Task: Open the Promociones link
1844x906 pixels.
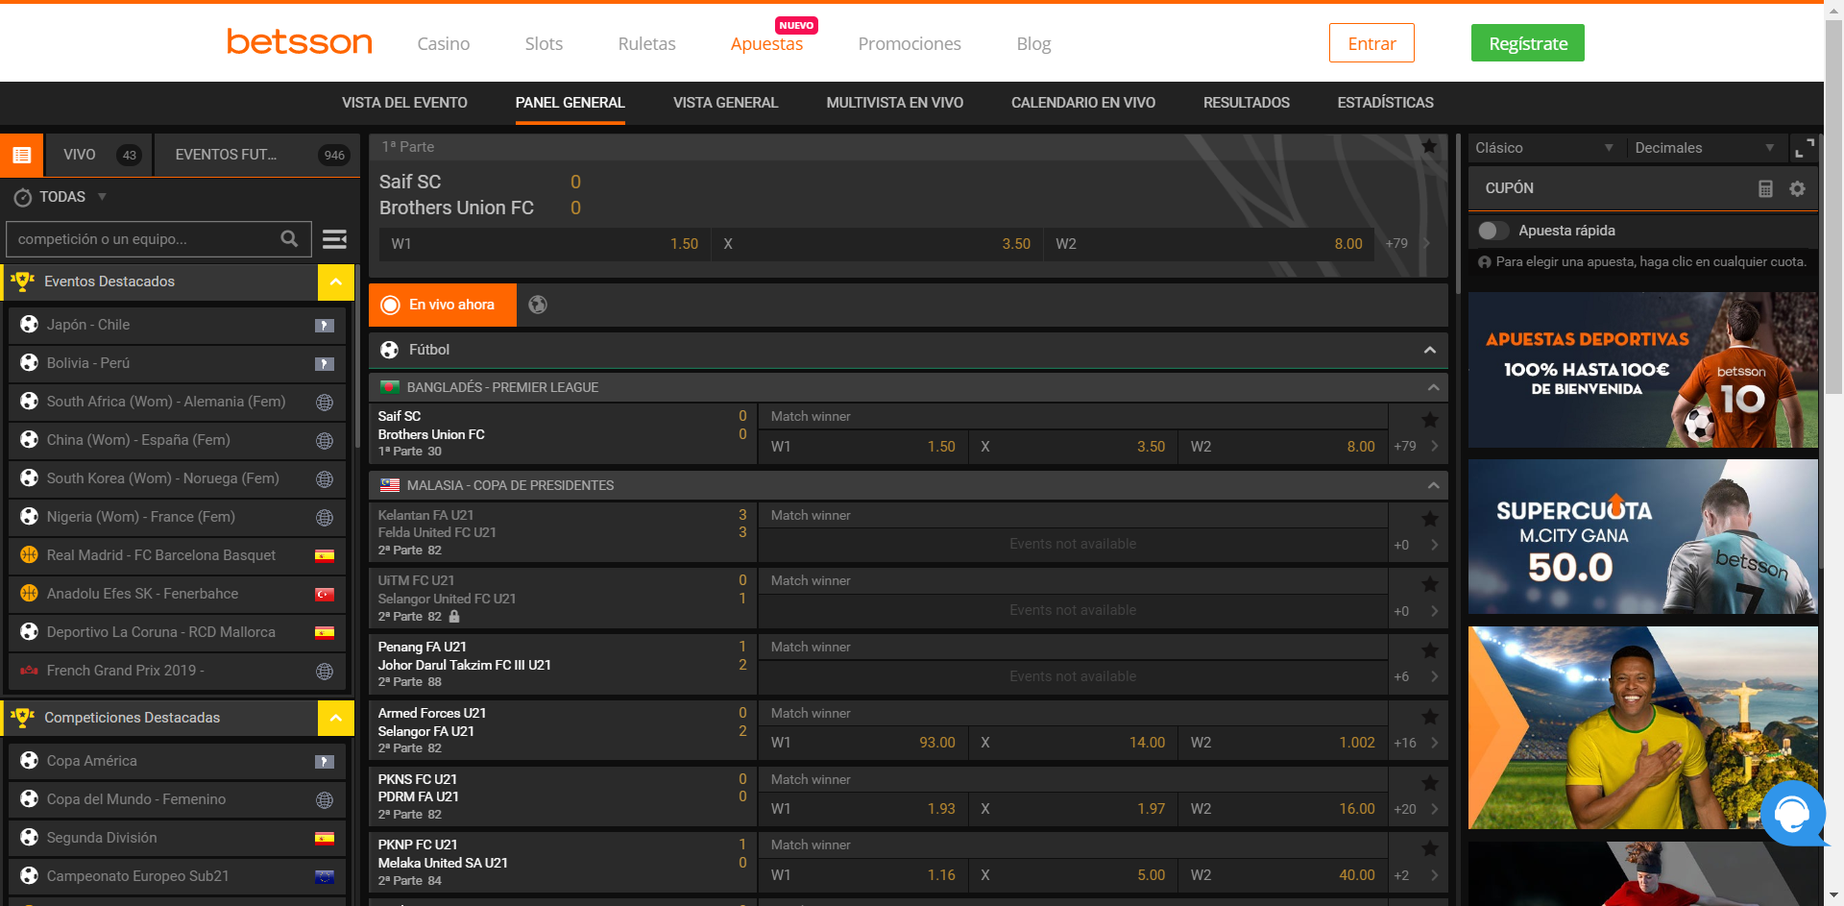Action: [909, 44]
